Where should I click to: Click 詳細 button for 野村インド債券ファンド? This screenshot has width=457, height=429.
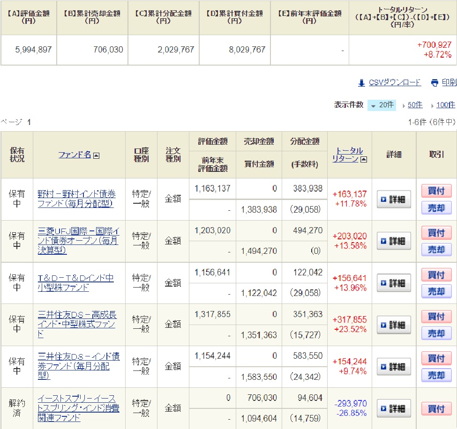tap(394, 200)
